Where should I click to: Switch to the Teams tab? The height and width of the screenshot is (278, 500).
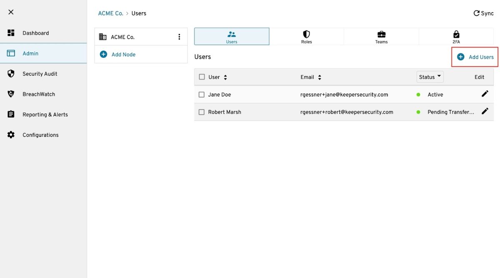pyautogui.click(x=381, y=37)
